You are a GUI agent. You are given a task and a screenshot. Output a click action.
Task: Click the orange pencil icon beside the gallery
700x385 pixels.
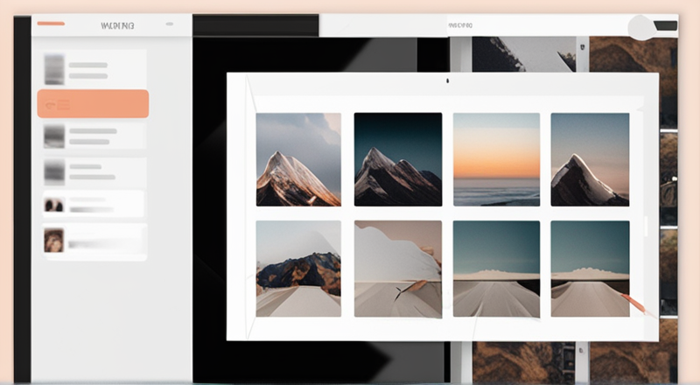[x=633, y=304]
